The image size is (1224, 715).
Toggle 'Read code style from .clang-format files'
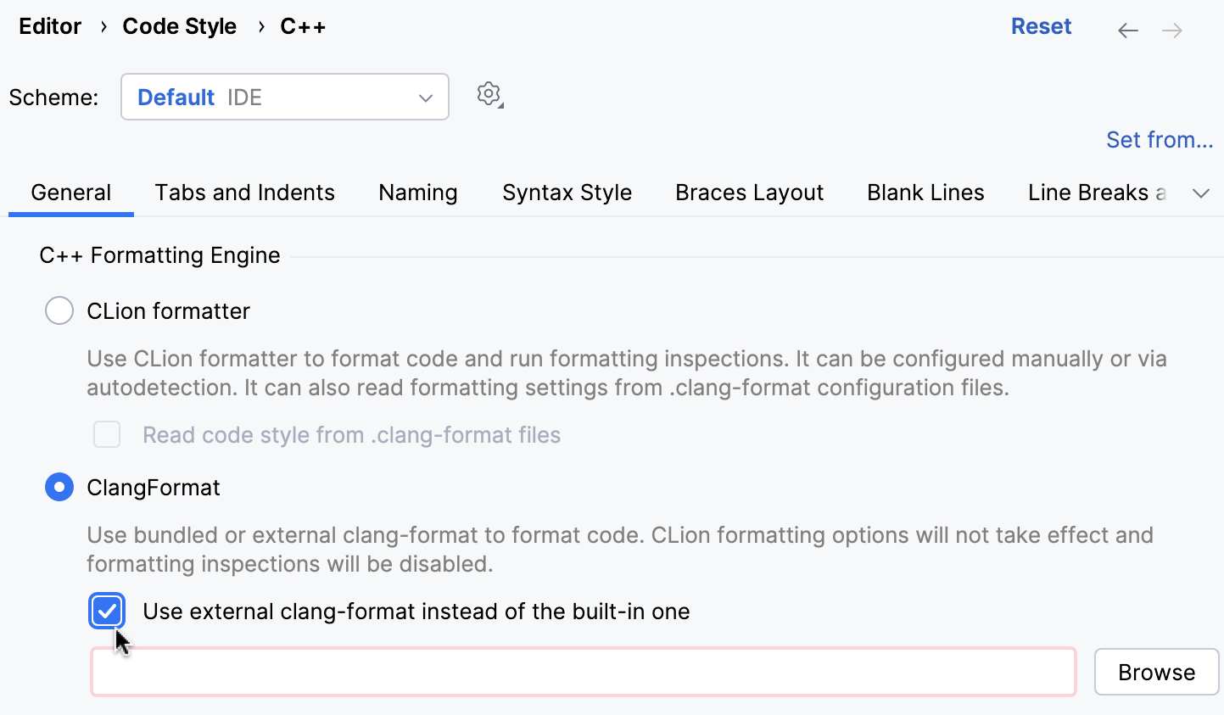click(x=107, y=434)
